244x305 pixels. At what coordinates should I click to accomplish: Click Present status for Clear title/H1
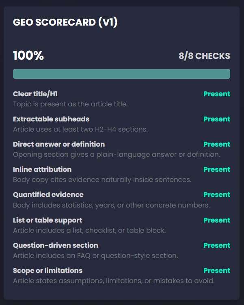(217, 94)
